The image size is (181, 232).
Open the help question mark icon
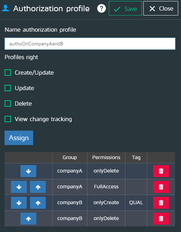pyautogui.click(x=101, y=8)
